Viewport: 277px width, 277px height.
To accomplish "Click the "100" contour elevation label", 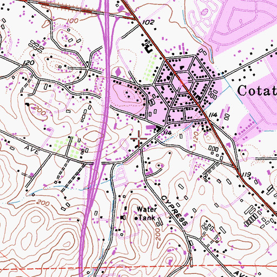I will (72, 21).
